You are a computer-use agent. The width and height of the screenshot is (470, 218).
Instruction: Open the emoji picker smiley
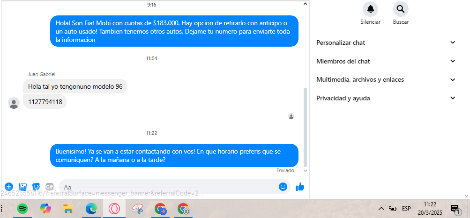(283, 187)
